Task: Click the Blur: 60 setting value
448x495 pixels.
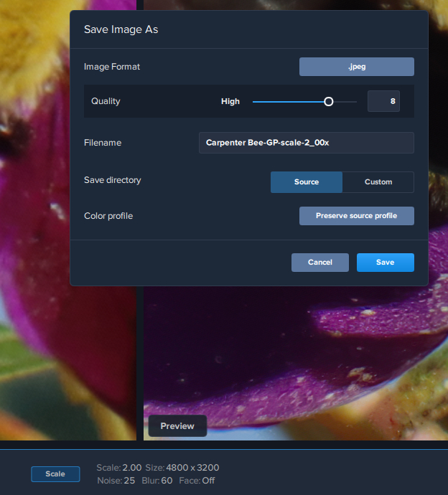Action: 157,481
